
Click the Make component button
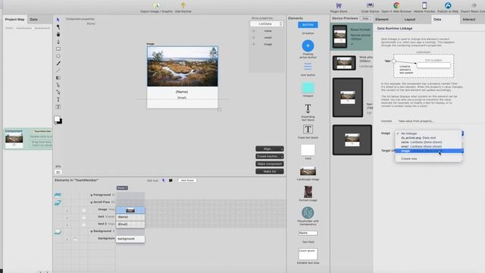(x=270, y=164)
